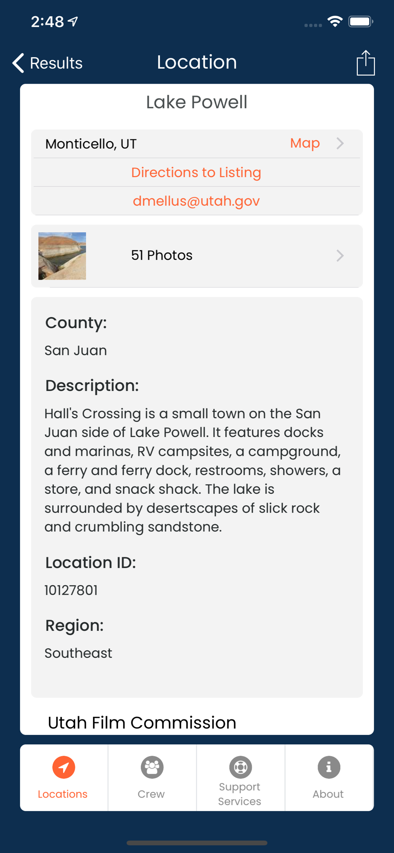Expand the 51 Photos row chevron

(x=340, y=255)
